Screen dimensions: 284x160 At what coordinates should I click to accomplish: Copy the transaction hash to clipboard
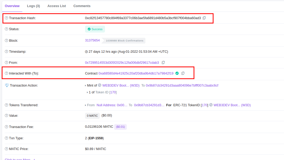(204, 18)
